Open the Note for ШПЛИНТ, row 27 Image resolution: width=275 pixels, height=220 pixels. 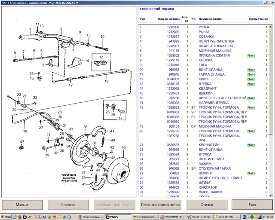(x=251, y=173)
